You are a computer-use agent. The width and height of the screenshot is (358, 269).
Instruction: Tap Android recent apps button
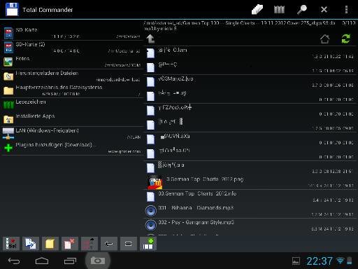point(70,261)
